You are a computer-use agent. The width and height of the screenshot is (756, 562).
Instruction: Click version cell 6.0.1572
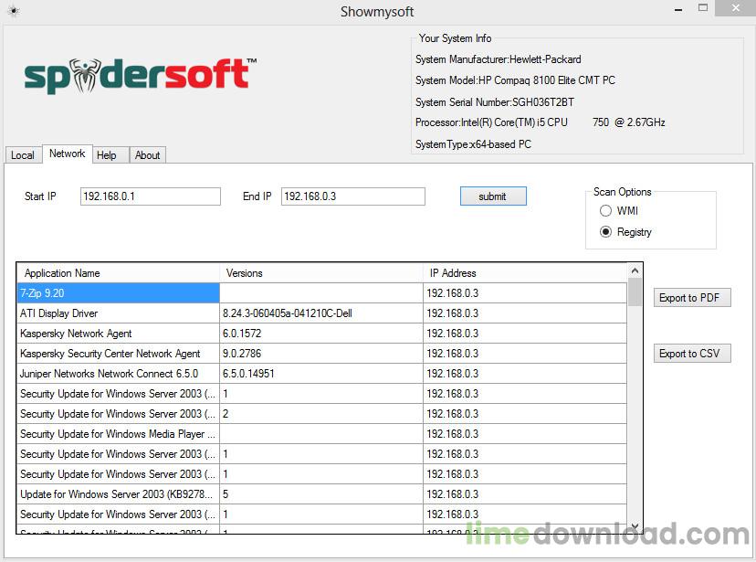[321, 334]
